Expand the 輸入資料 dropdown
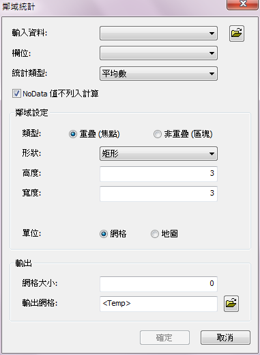 tap(158, 34)
